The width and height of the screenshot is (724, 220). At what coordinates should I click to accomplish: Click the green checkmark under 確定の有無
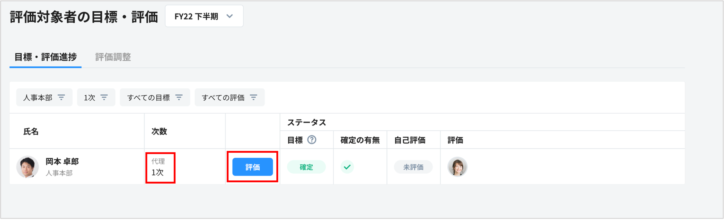click(347, 167)
